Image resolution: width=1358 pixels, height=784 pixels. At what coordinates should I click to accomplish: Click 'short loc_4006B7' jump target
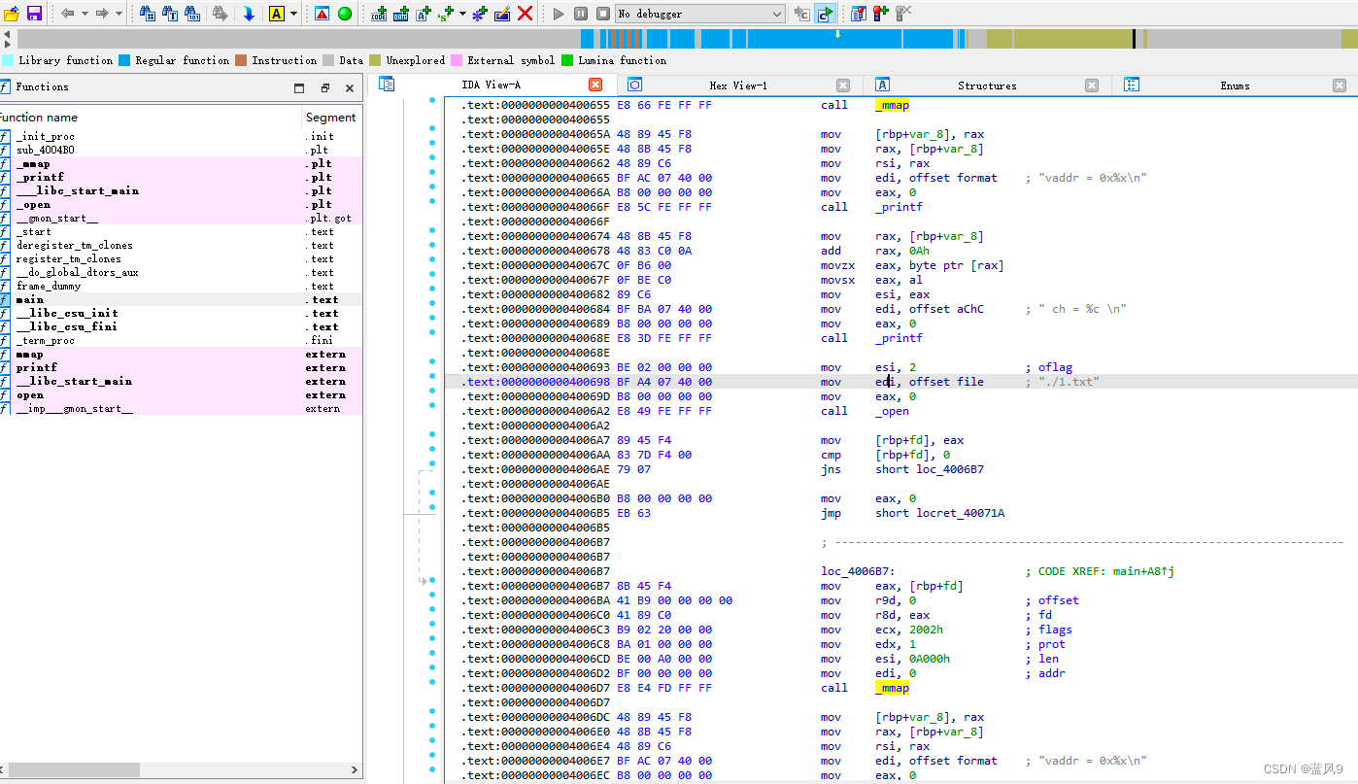(930, 469)
